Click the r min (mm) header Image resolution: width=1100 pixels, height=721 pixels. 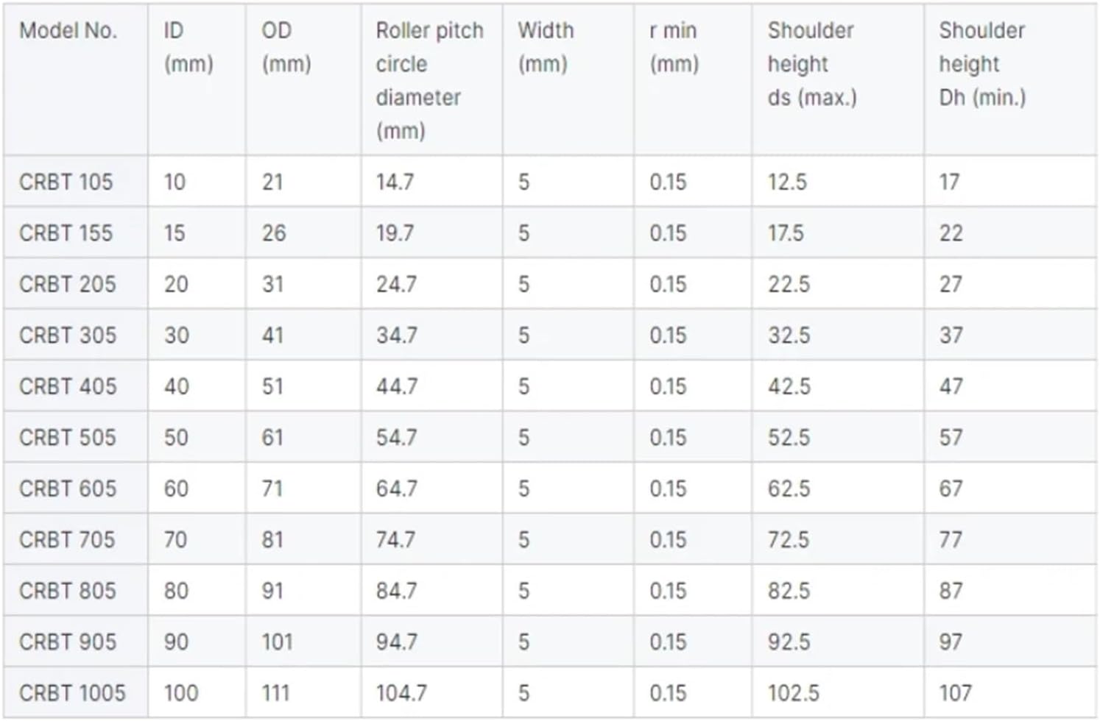coord(674,47)
